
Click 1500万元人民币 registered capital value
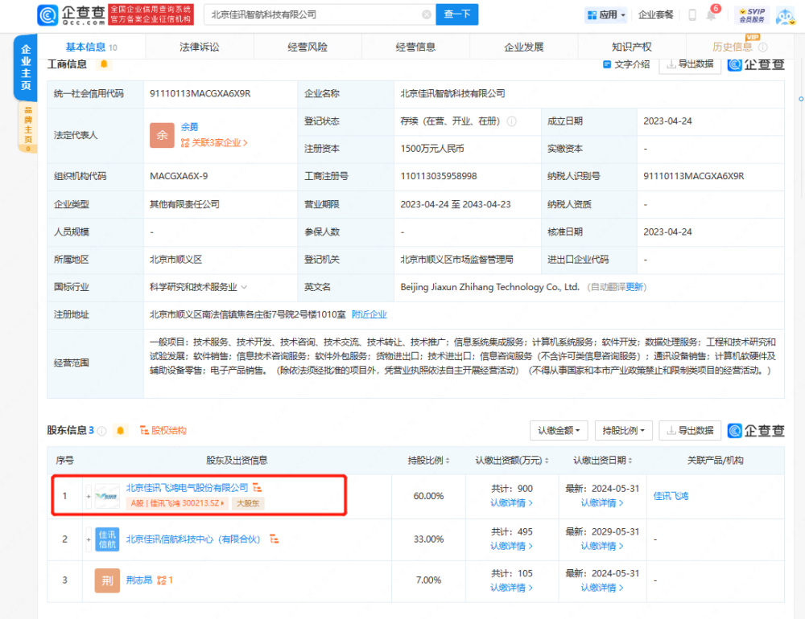pyautogui.click(x=432, y=149)
